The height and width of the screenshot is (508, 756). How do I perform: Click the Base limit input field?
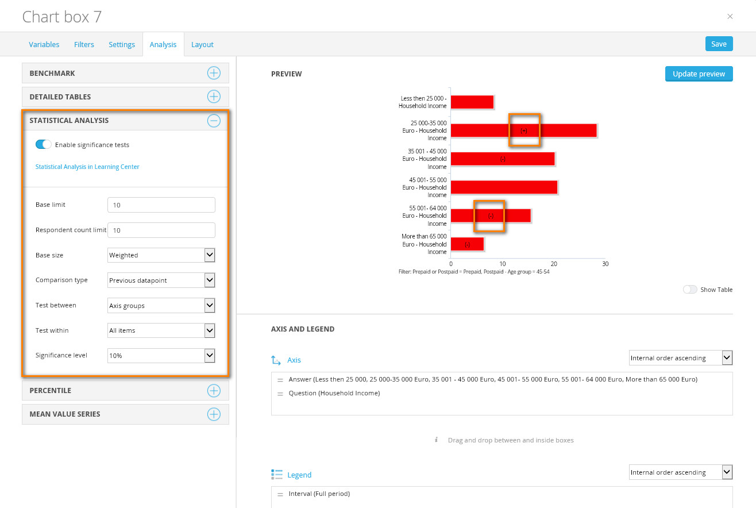coord(161,205)
